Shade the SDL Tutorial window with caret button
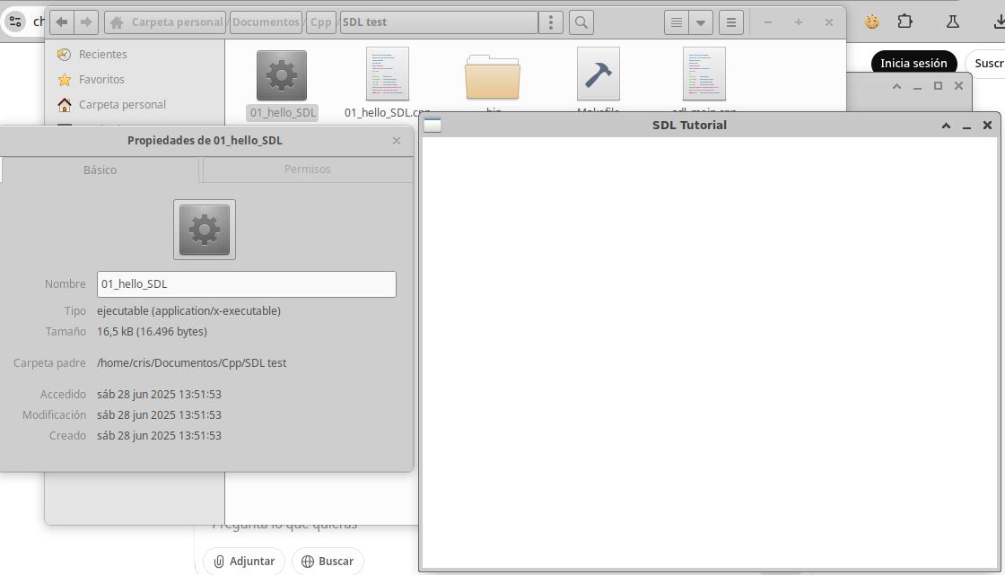The width and height of the screenshot is (1005, 575). (x=946, y=126)
